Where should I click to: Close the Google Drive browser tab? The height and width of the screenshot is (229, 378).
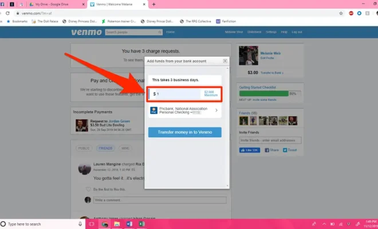84,5
